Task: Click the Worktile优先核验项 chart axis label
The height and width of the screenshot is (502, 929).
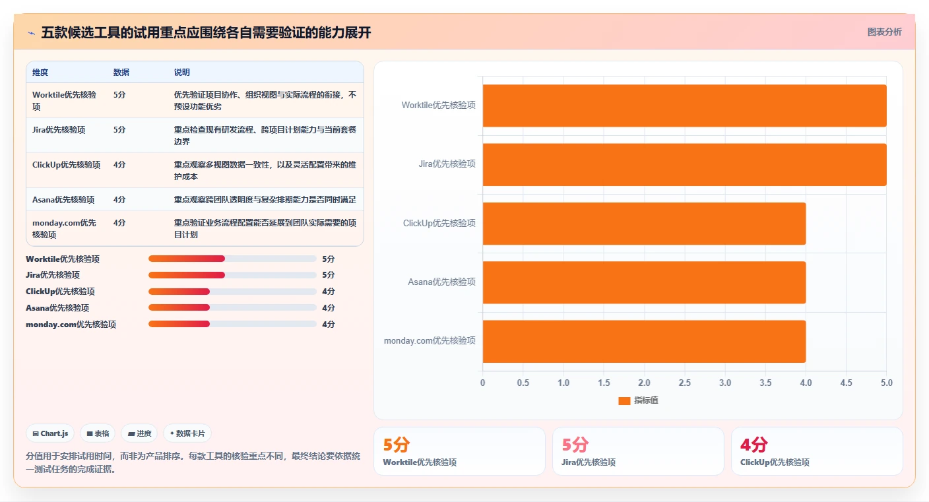Action: (438, 105)
